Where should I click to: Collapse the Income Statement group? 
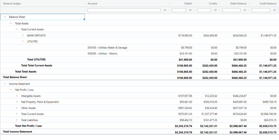5,84
